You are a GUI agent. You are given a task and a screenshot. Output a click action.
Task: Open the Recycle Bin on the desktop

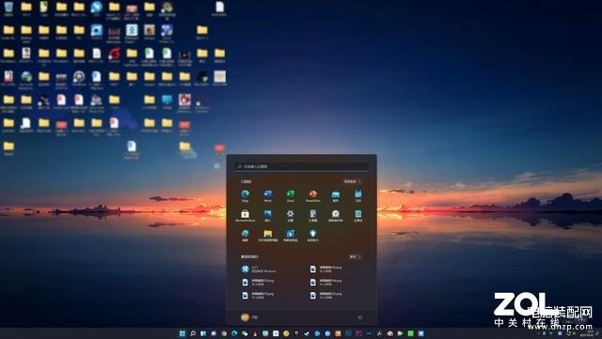8,8
